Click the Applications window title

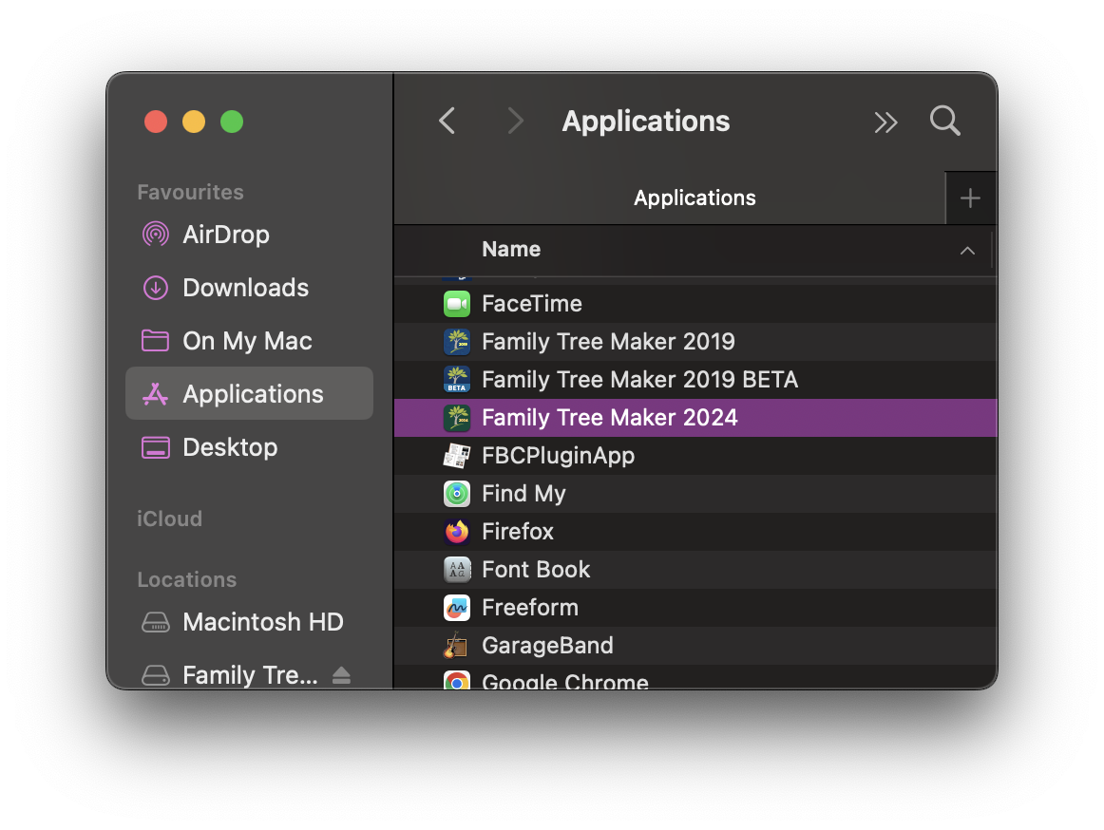point(646,122)
